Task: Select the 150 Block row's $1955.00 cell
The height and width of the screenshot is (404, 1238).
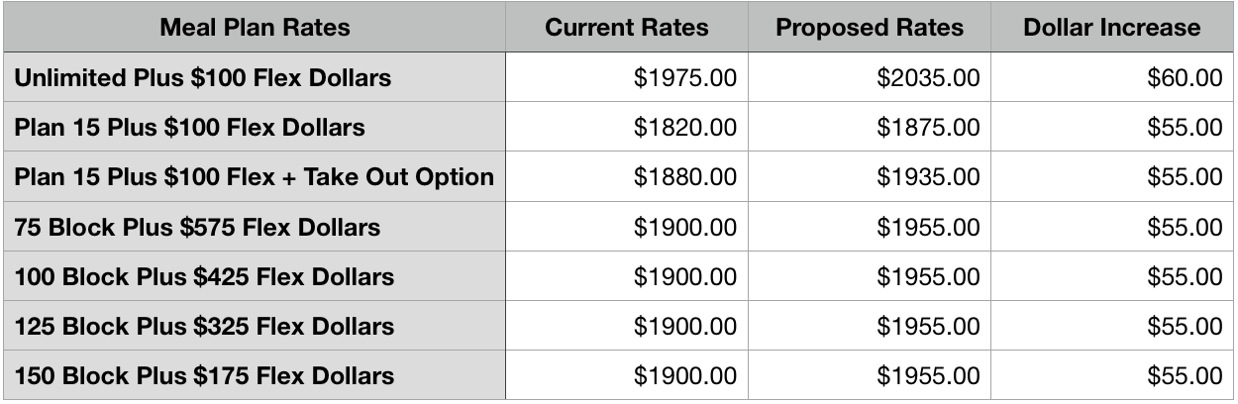Action: 869,375
